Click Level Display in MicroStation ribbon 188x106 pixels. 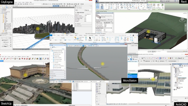pyautogui.click(x=80, y=40)
